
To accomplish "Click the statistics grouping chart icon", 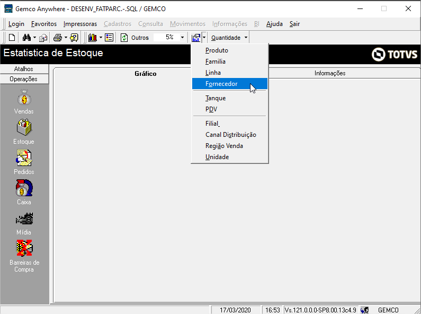I will pyautogui.click(x=196, y=38).
